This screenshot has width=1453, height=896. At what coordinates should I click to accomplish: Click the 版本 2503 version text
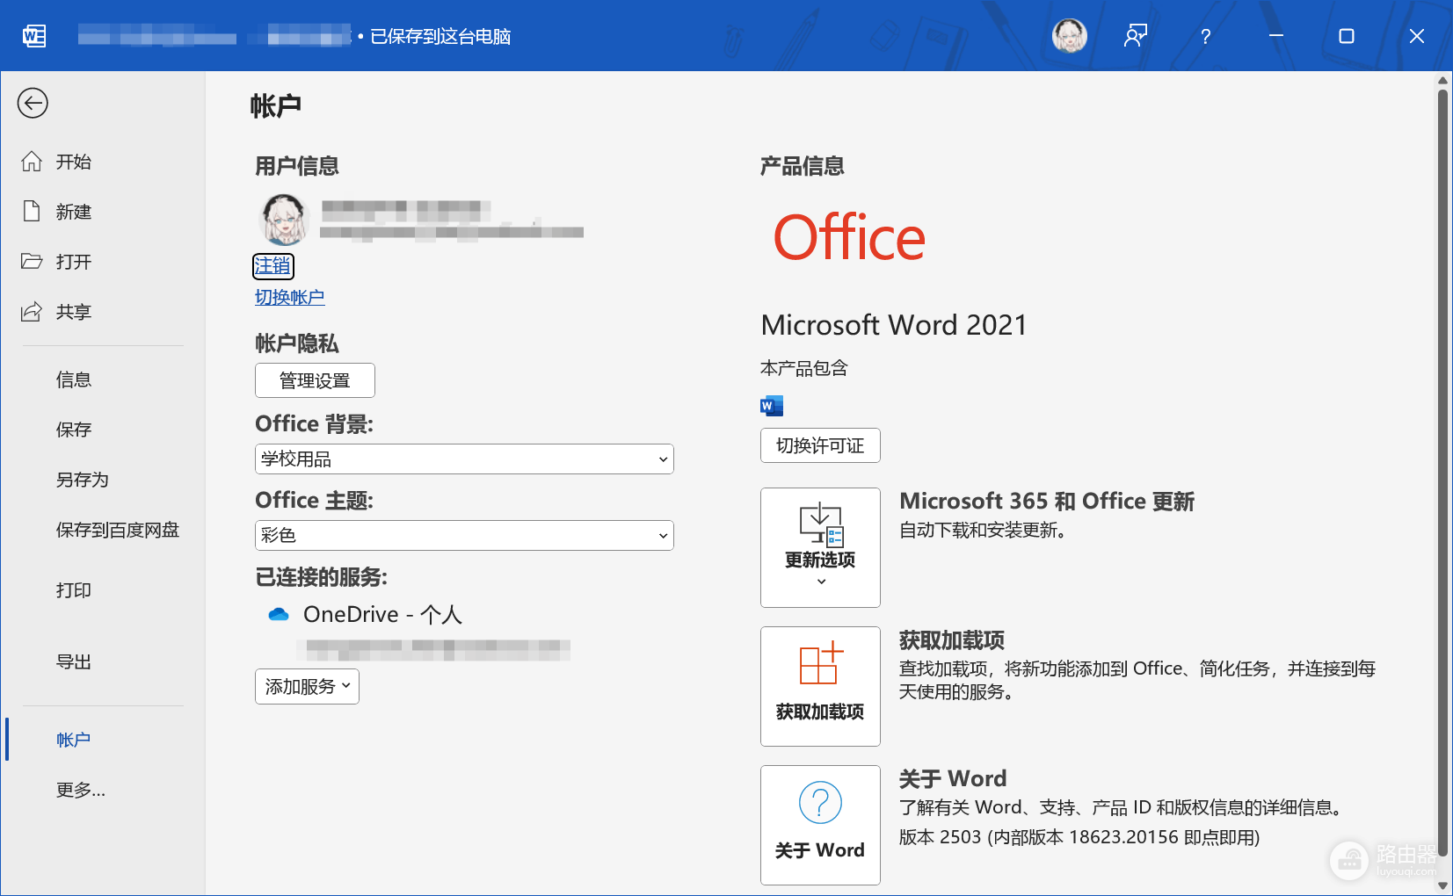coord(1079,837)
